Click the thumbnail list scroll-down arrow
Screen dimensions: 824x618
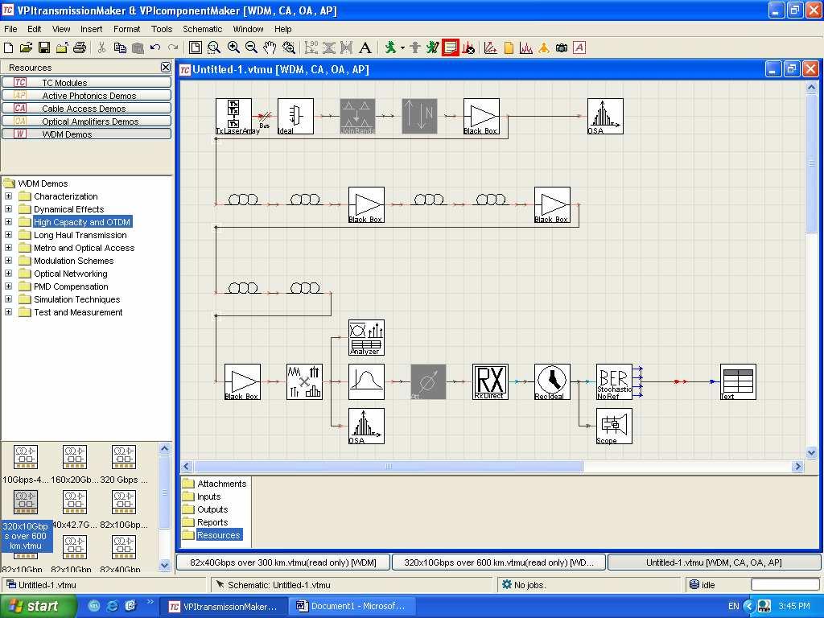[x=164, y=566]
